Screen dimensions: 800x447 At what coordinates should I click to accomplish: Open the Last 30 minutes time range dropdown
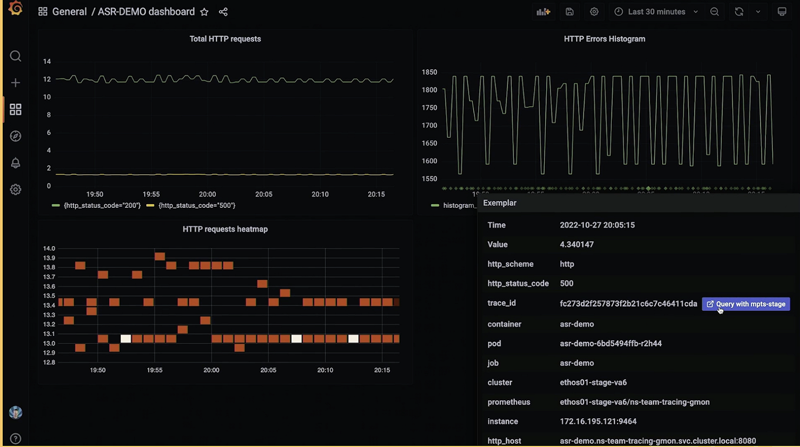coord(656,11)
